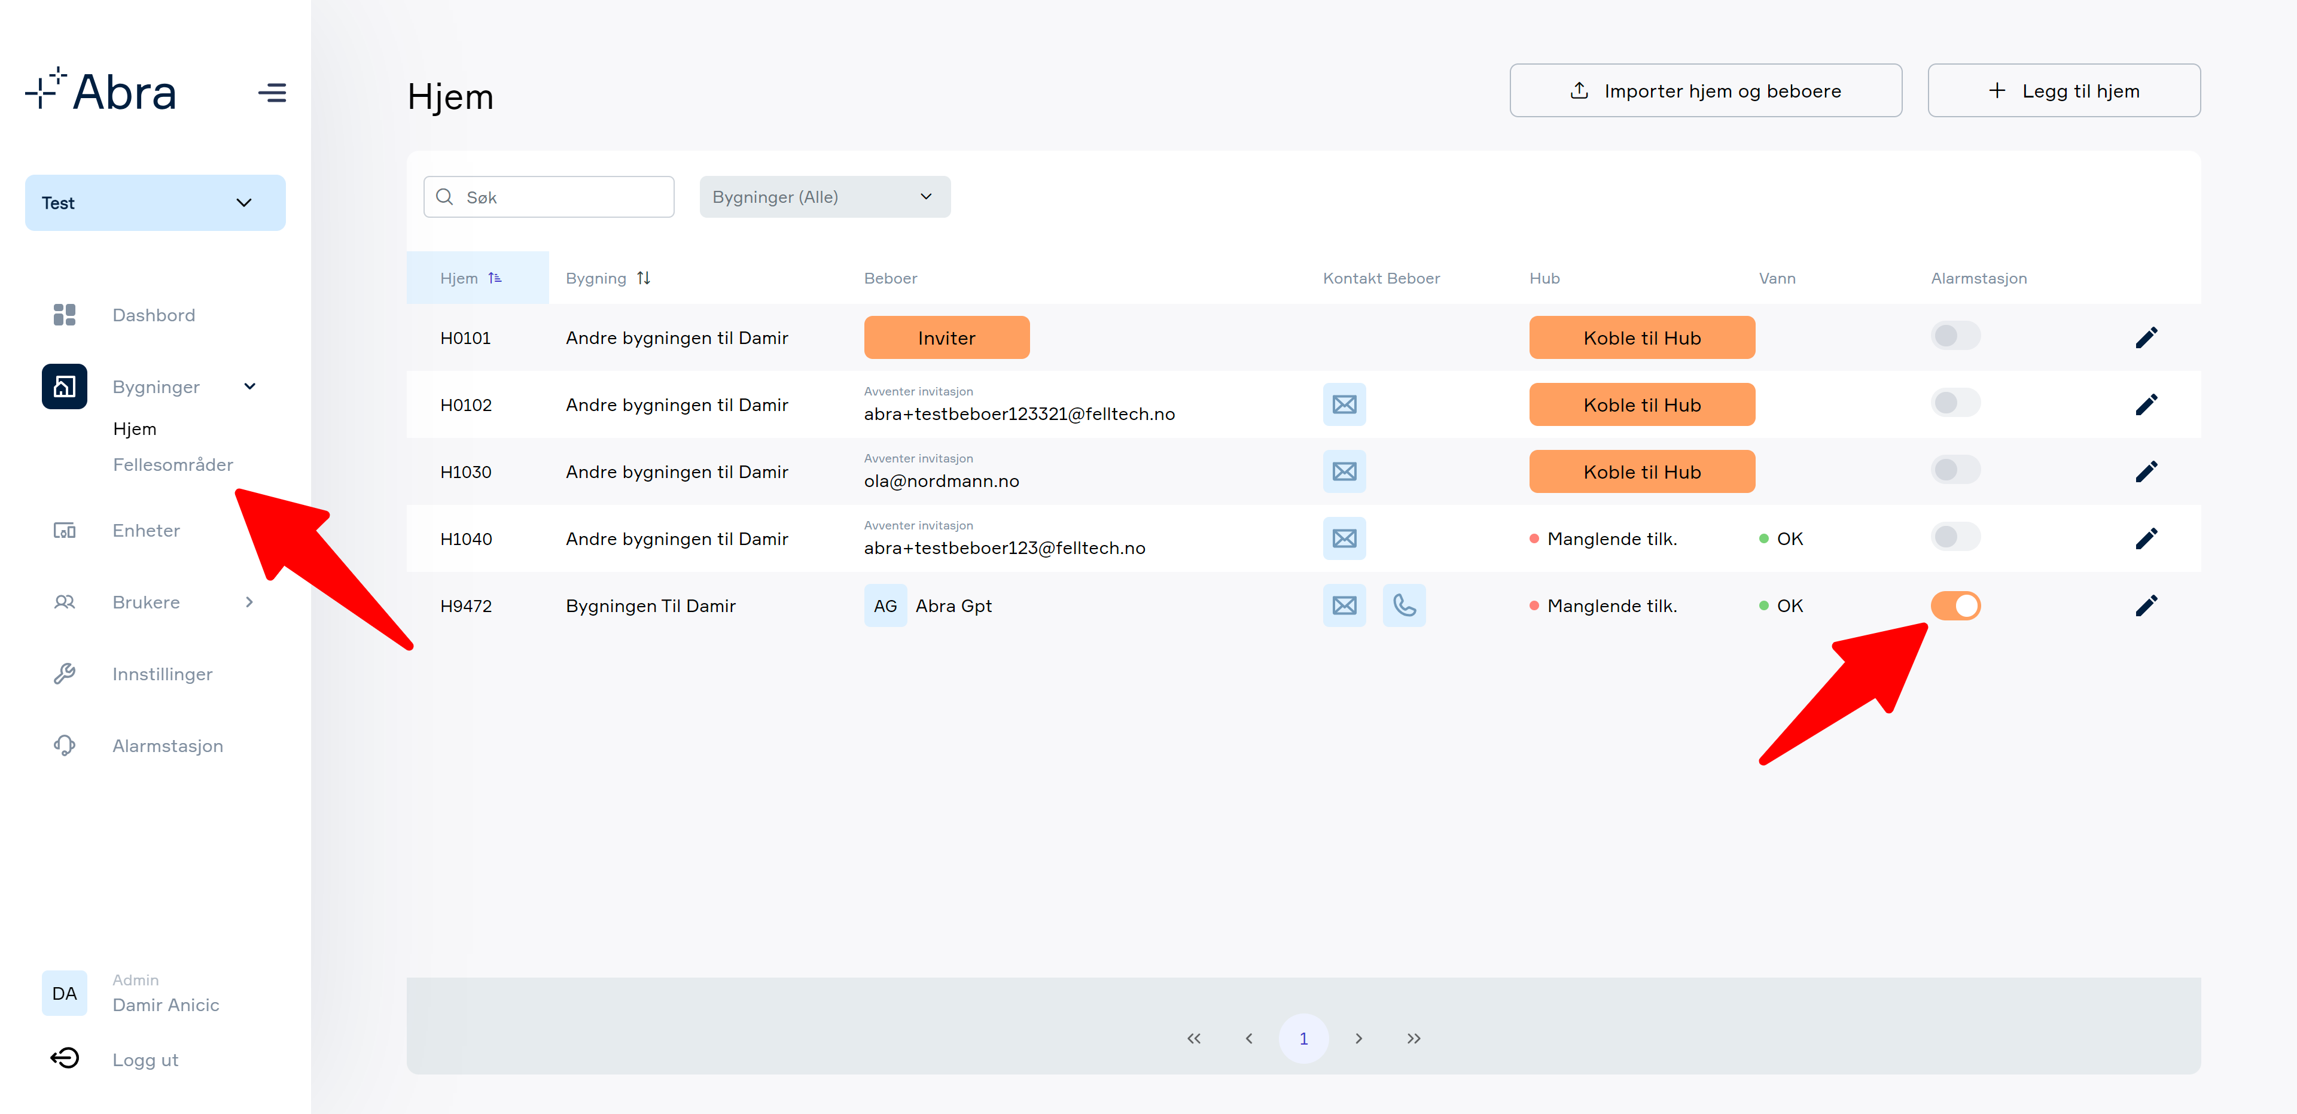
Task: Click Importer hjem og beboere button
Action: coord(1705,90)
